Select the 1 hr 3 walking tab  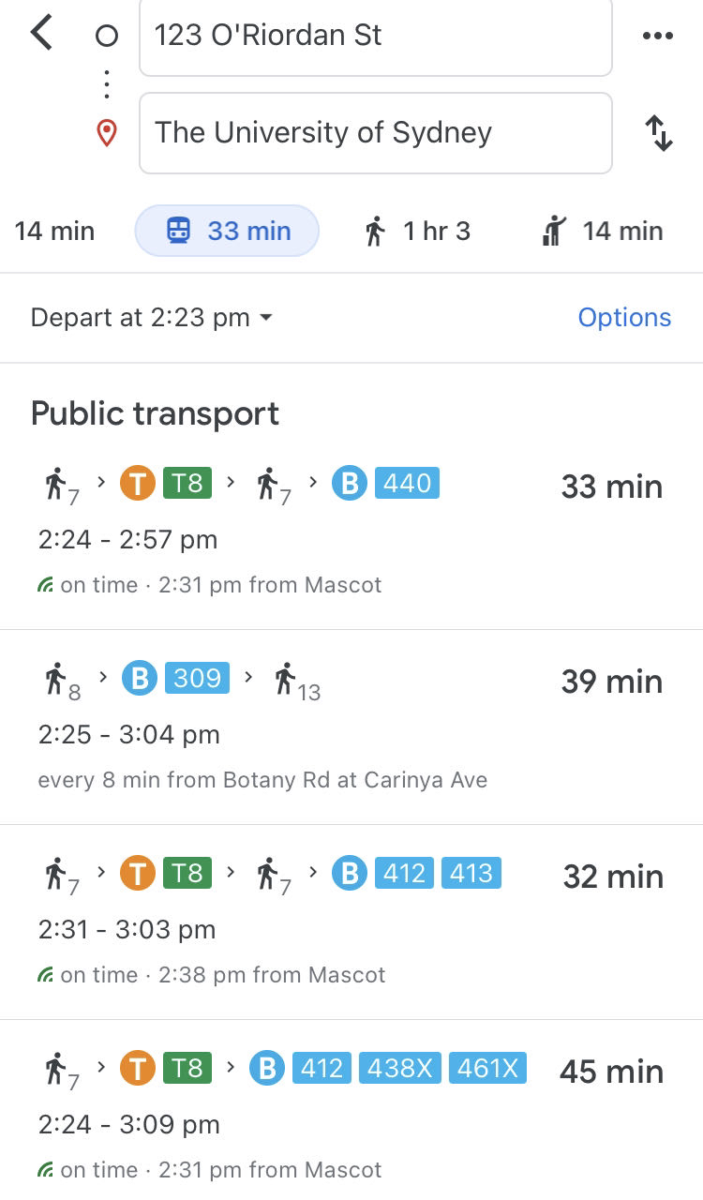coord(417,231)
